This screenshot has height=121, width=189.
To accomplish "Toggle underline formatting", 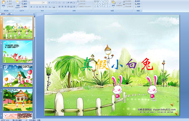I will tap(37, 7).
